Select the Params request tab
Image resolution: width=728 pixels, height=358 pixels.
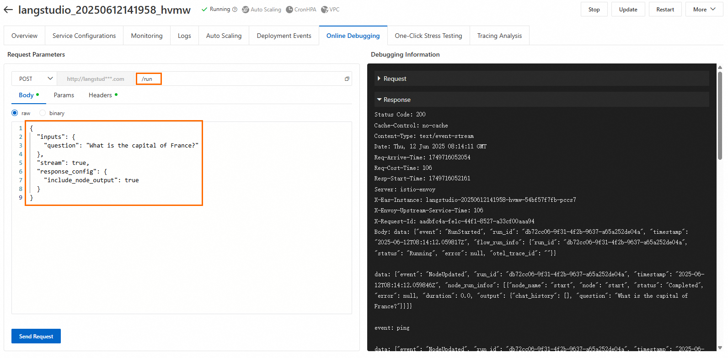pos(64,95)
